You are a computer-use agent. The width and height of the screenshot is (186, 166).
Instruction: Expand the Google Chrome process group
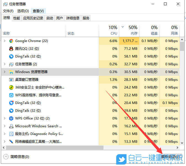4,41
